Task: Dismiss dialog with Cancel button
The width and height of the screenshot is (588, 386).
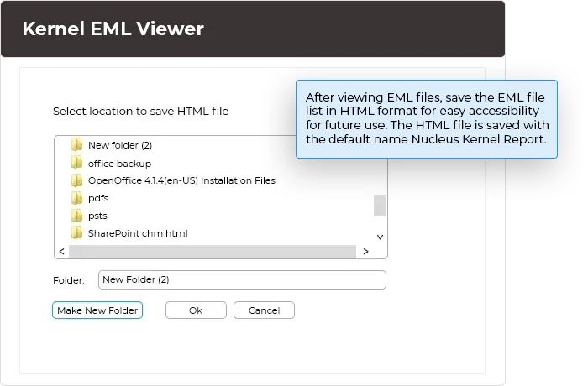Action: [264, 310]
